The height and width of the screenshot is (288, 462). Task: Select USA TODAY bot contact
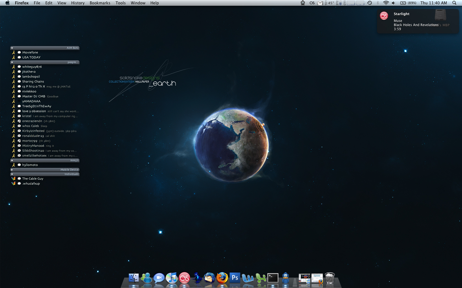pos(45,57)
